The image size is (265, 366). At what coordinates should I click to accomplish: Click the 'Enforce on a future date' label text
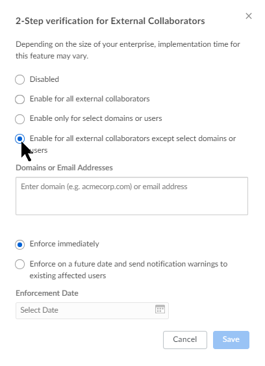click(129, 270)
